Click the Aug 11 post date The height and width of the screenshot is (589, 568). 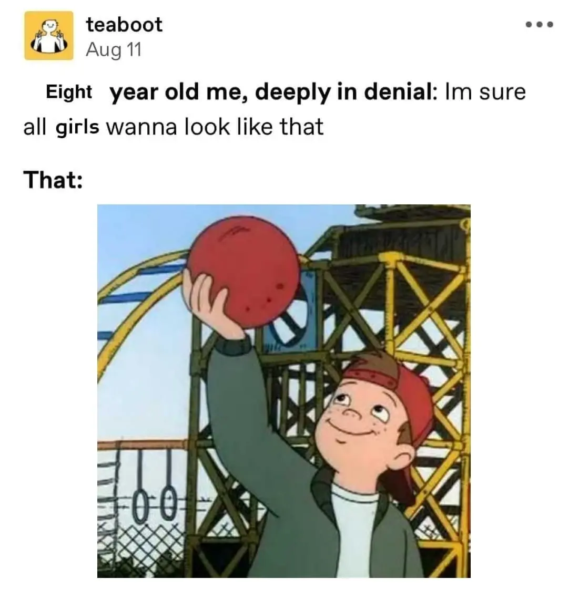pos(114,49)
